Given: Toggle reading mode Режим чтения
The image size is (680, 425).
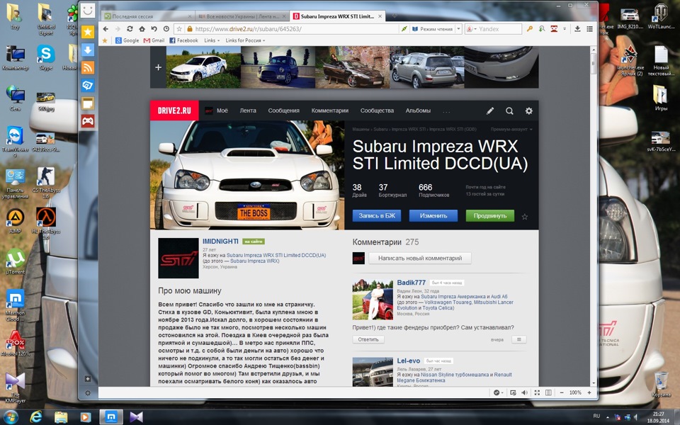Looking at the screenshot, I should (432, 29).
